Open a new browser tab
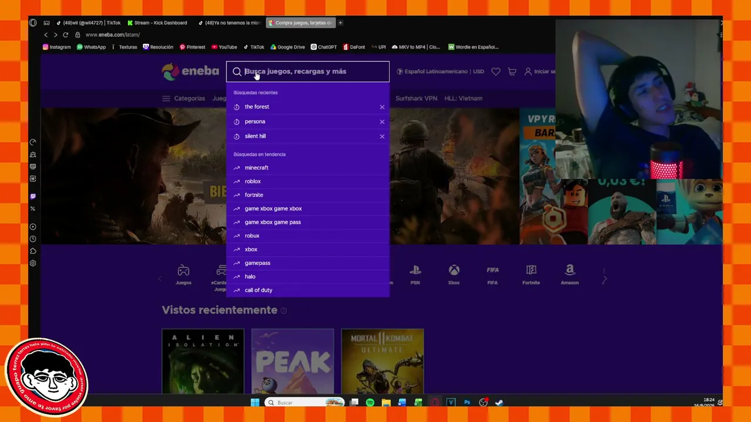The image size is (751, 422). [340, 23]
